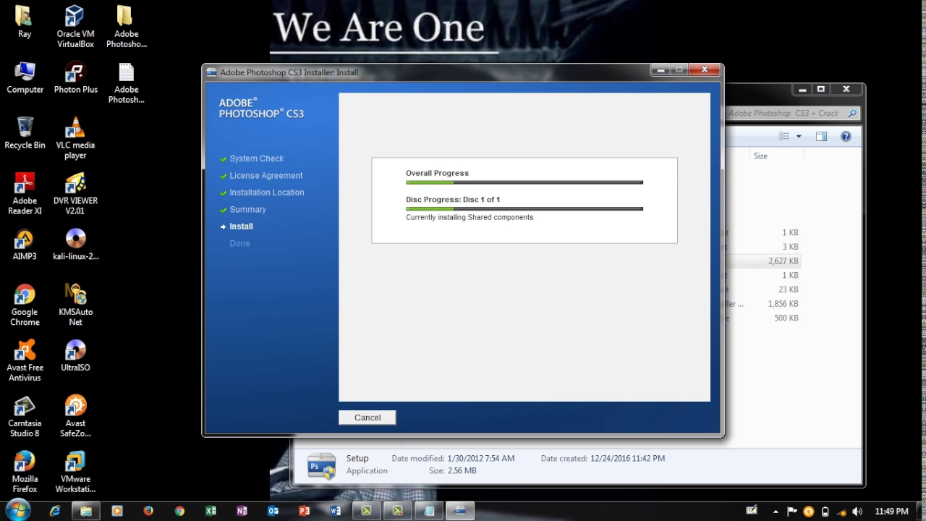Select Avast SafeZone desktop icon
The height and width of the screenshot is (521, 926).
coord(75,417)
